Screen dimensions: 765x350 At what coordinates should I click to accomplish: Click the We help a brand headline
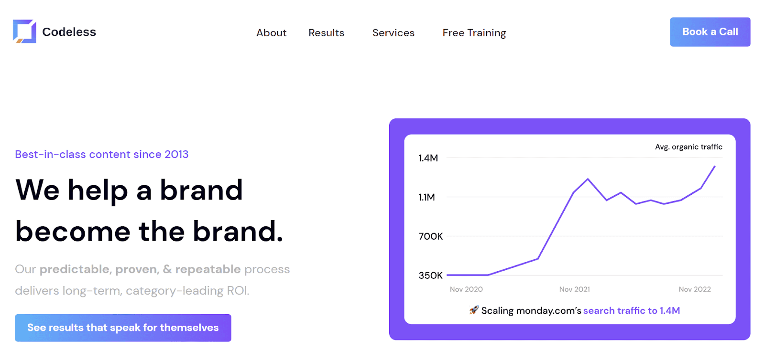129,190
